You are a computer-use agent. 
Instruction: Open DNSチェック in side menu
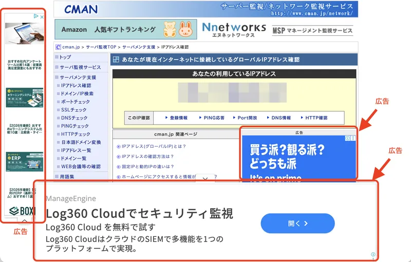[x=74, y=118]
